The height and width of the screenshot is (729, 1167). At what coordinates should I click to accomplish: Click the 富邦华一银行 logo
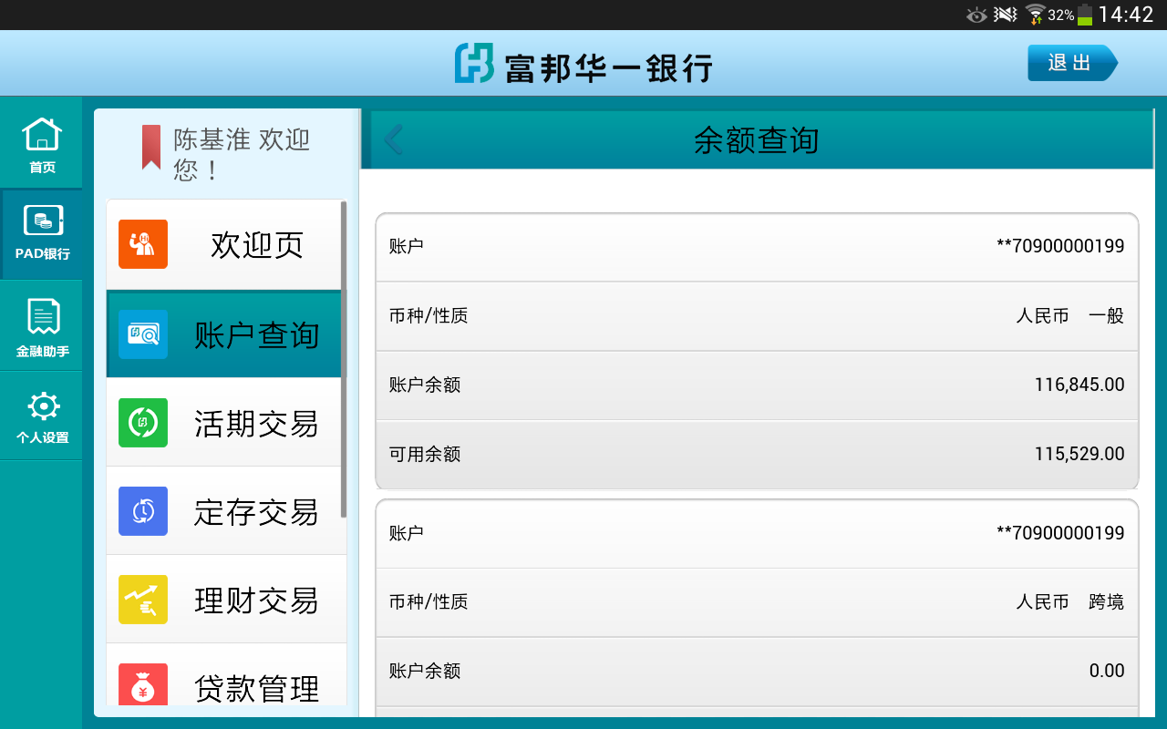(x=583, y=65)
